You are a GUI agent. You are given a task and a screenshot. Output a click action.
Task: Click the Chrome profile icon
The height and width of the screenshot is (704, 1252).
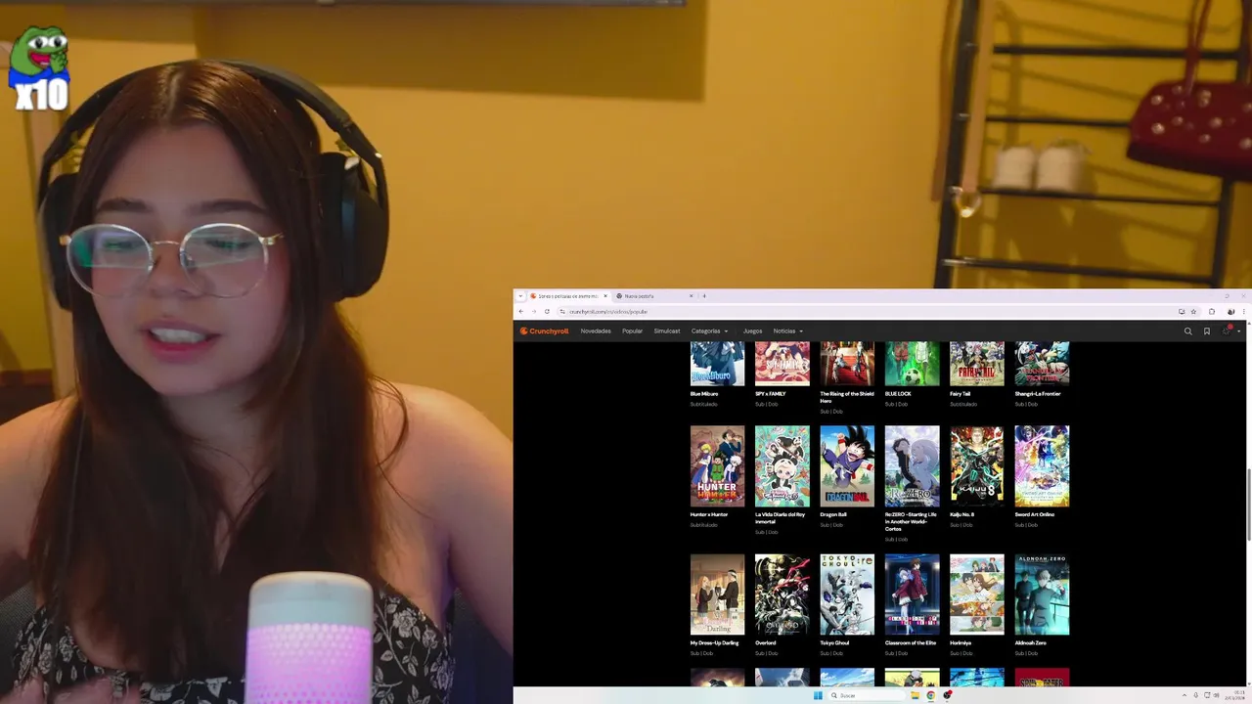coord(1230,311)
